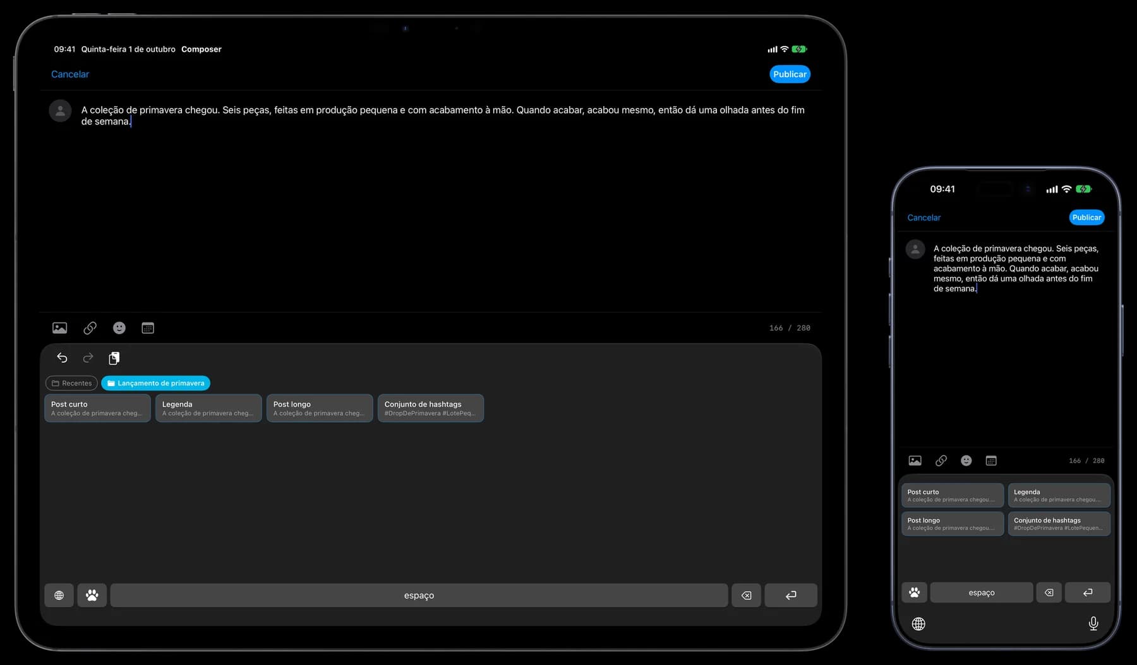Insert Legenda snippet on iPad
The height and width of the screenshot is (665, 1137).
click(x=208, y=408)
